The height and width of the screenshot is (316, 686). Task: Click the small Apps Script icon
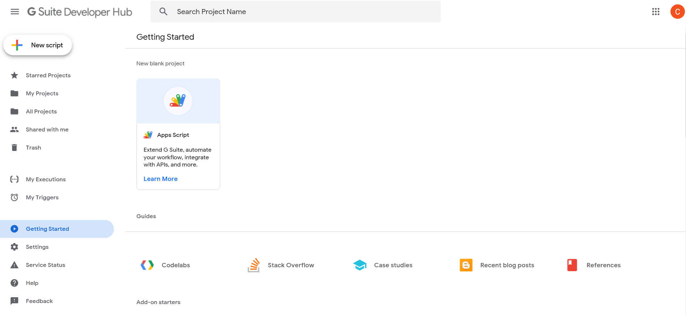148,135
